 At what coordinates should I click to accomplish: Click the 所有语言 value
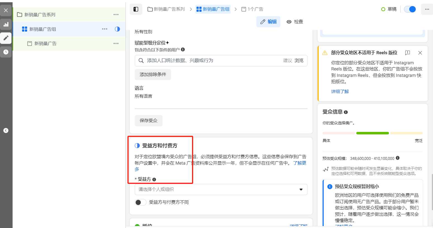(143, 96)
